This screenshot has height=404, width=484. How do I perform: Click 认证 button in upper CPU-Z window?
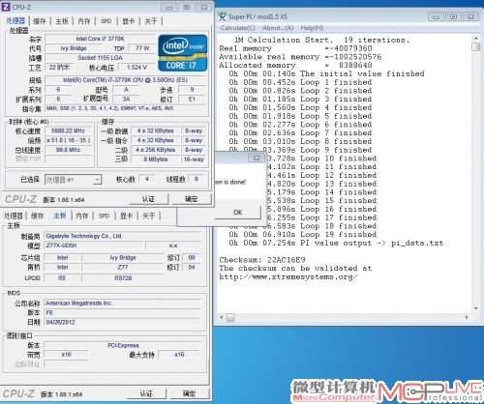(148, 199)
